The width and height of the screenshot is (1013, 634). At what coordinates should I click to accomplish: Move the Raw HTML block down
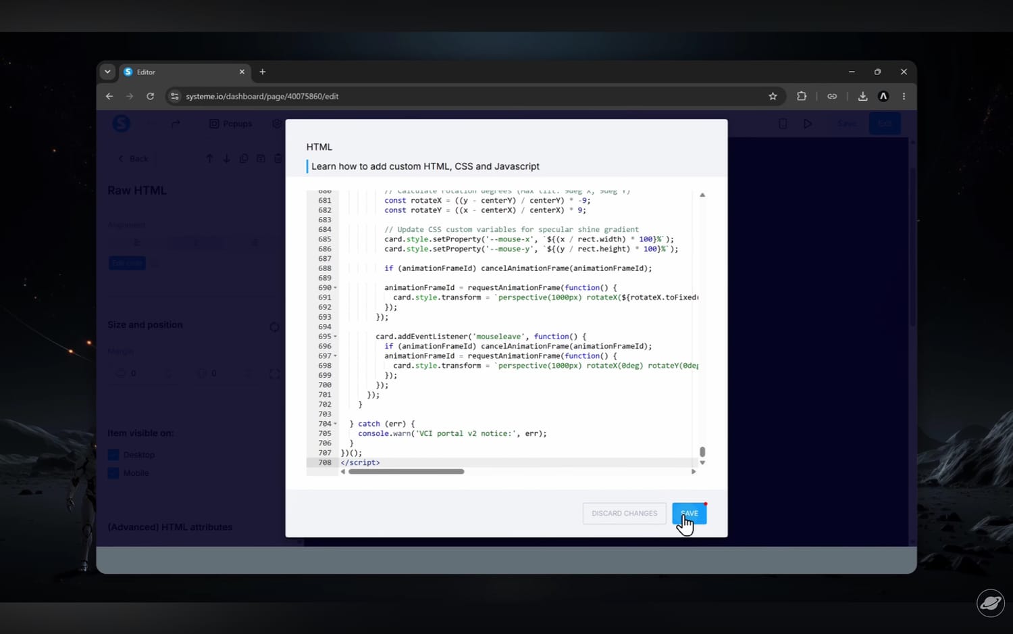(226, 158)
